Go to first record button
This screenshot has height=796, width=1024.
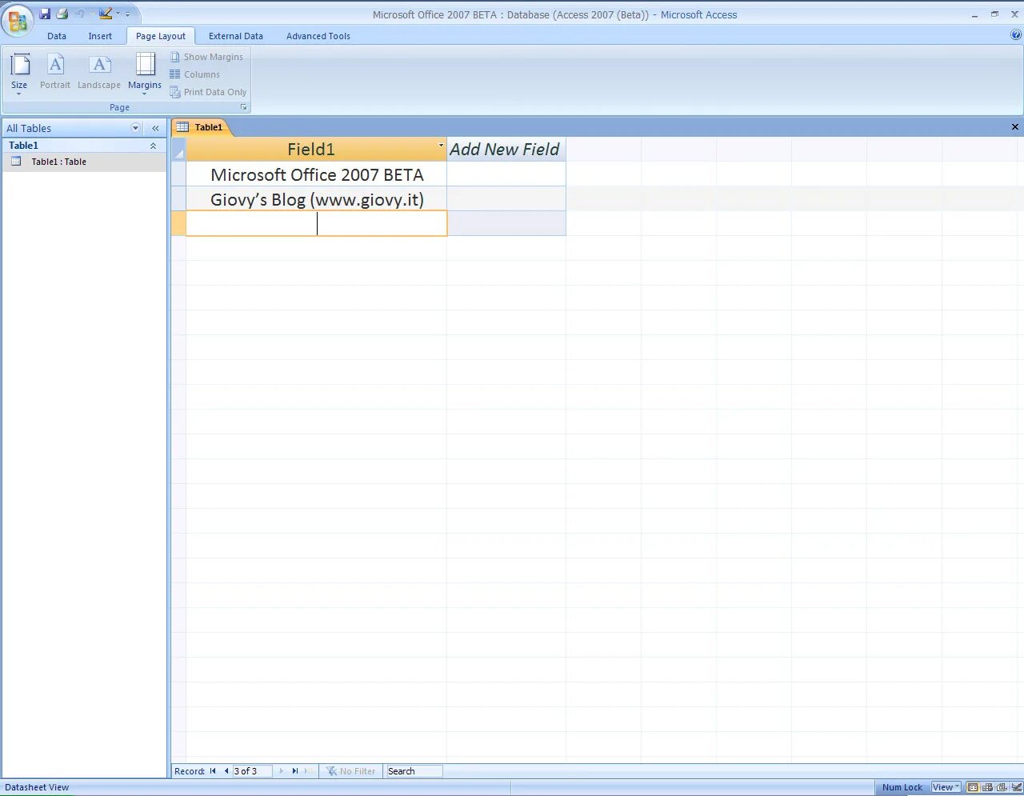[213, 771]
